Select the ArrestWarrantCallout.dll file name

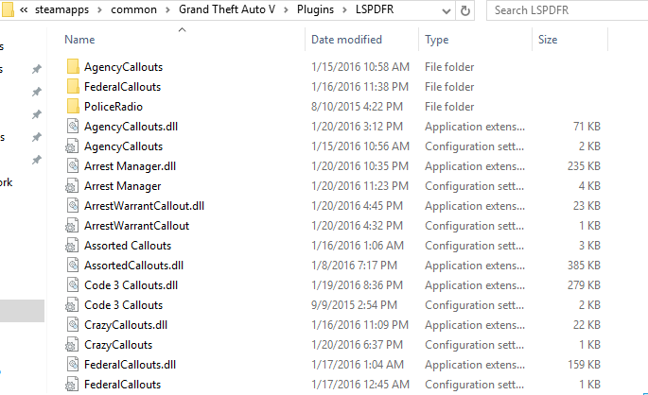coord(144,206)
